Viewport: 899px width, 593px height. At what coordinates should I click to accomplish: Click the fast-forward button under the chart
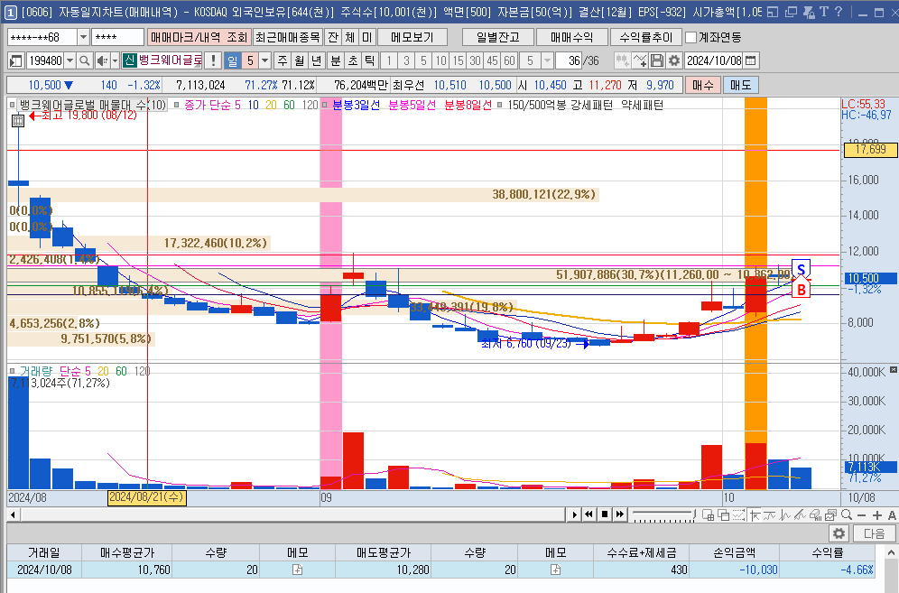[x=619, y=514]
